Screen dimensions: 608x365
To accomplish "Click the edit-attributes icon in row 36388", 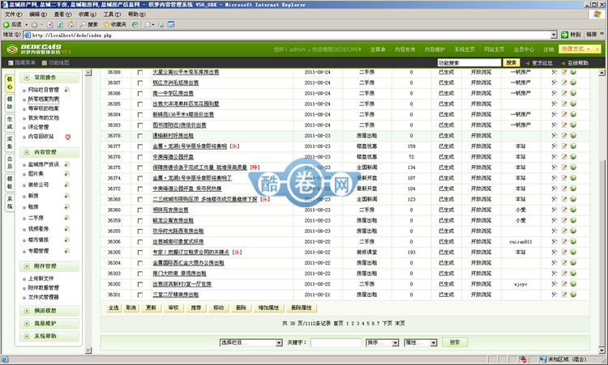I will (x=554, y=72).
